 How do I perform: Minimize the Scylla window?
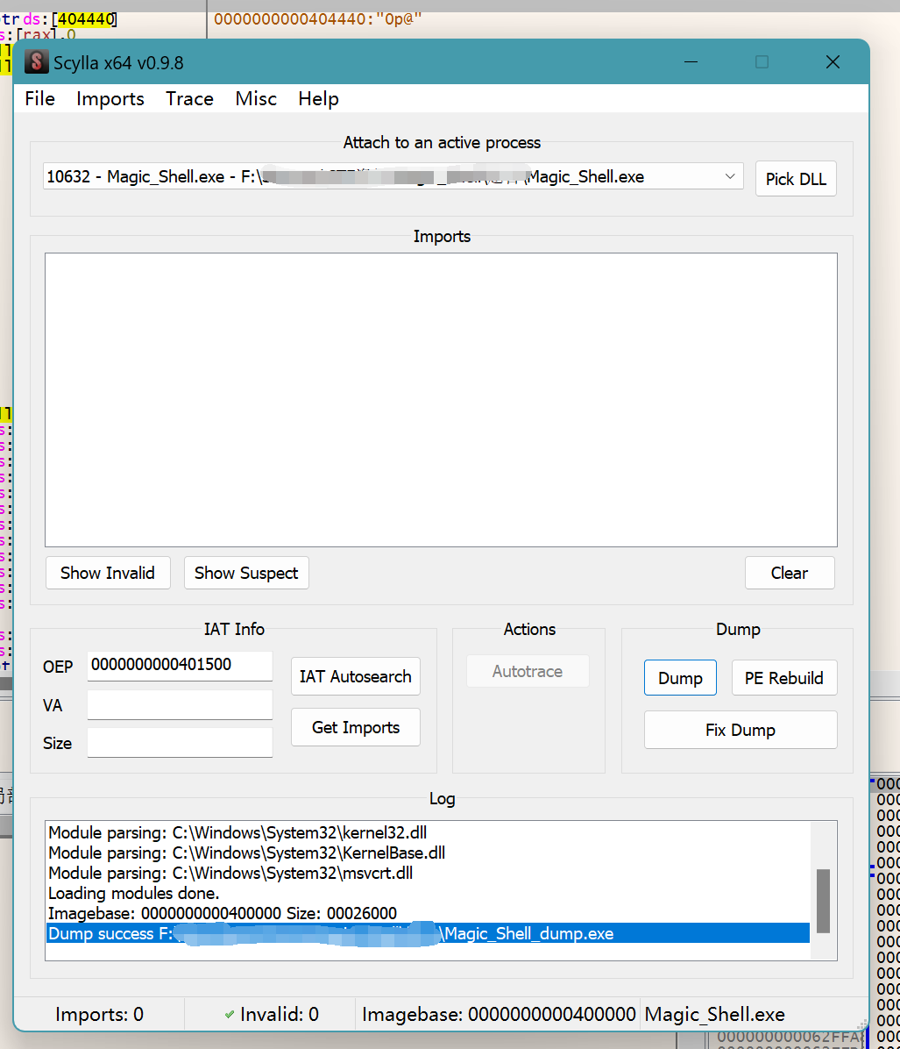point(691,62)
